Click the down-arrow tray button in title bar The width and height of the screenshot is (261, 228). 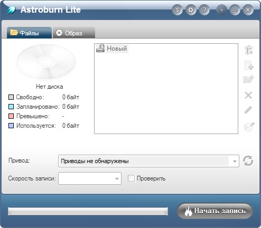[x=221, y=10]
